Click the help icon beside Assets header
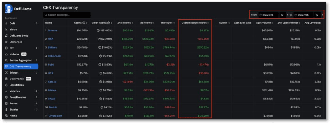The width and height of the screenshot is (332, 125). tap(83, 23)
